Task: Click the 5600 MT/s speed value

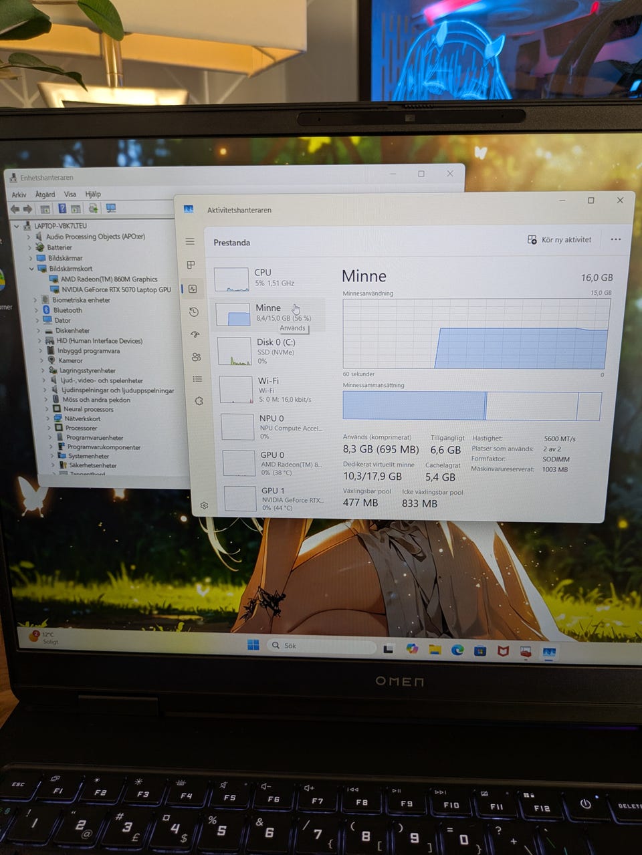Action: [x=560, y=439]
